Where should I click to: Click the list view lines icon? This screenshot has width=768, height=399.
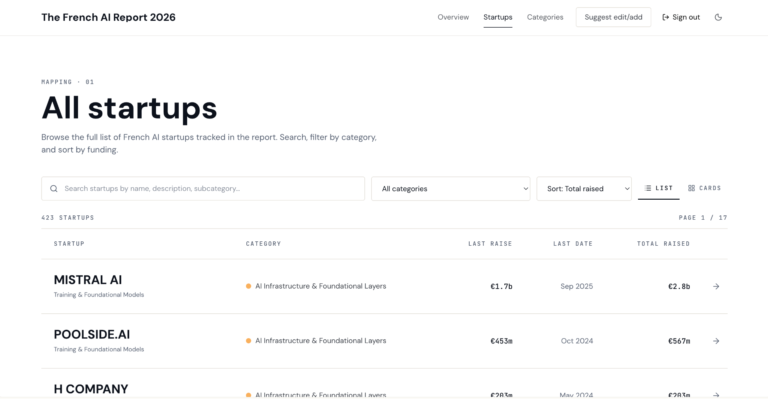coord(648,188)
